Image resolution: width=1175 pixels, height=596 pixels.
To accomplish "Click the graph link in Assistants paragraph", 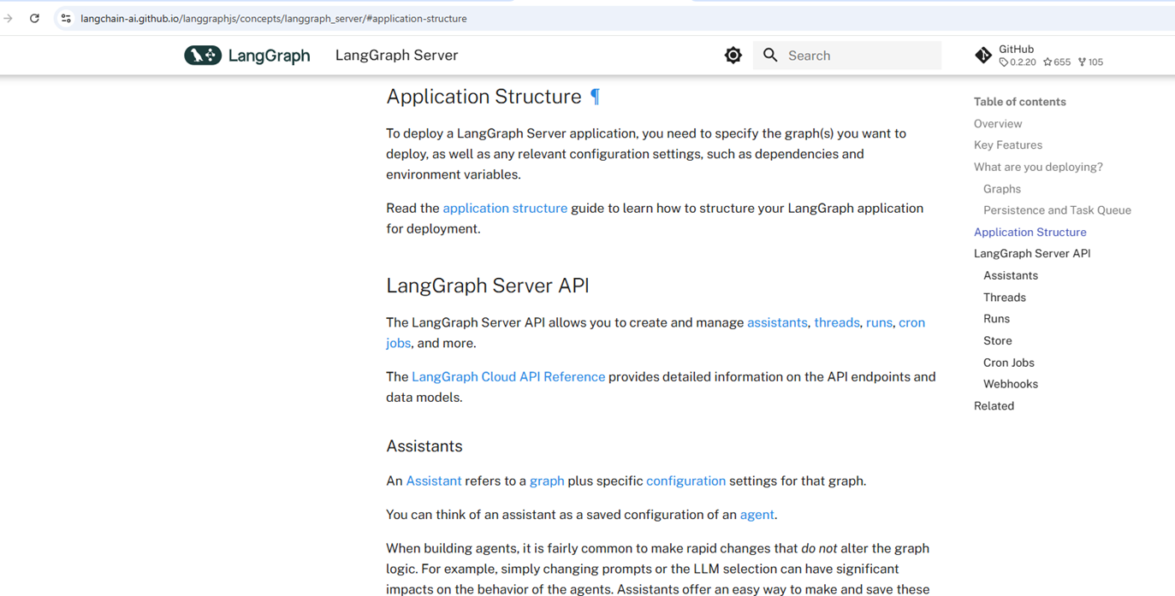I will tap(547, 481).
